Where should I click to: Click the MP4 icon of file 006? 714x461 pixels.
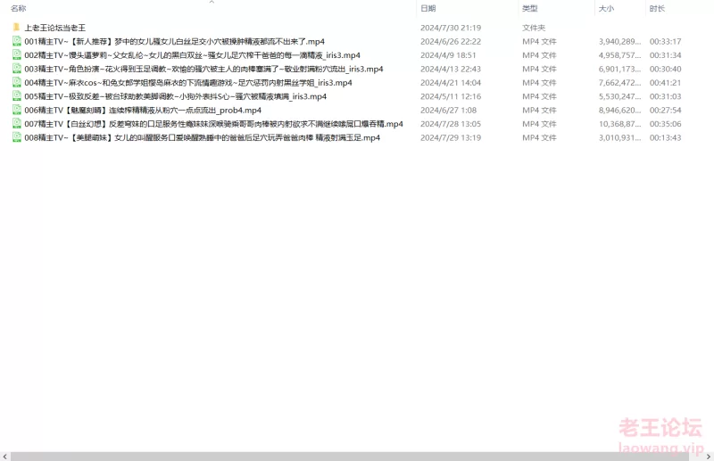click(x=16, y=110)
